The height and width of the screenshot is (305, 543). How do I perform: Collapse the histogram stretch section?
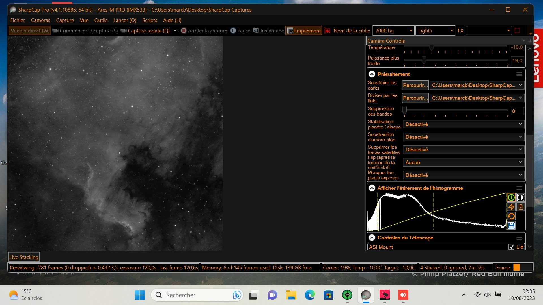pos(372,188)
